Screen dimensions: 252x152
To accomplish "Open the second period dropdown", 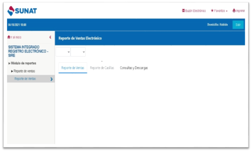I will click(78, 52).
